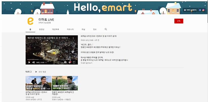The width and height of the screenshot is (208, 102).
Task: Open the 커뮤니티 tab
Action: tap(70, 29)
